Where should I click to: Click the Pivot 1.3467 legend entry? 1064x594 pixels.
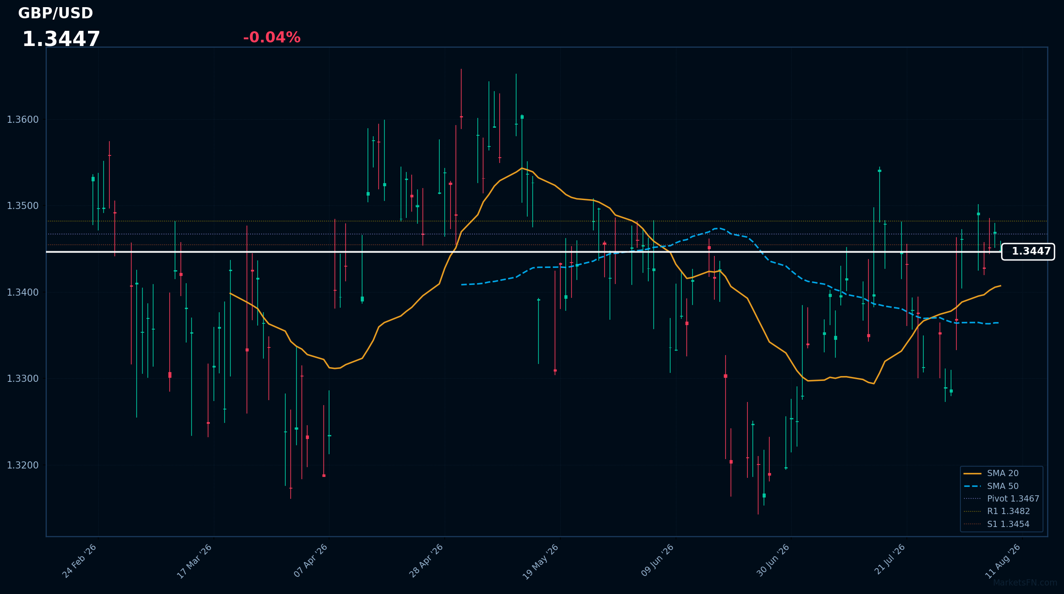coord(1001,499)
